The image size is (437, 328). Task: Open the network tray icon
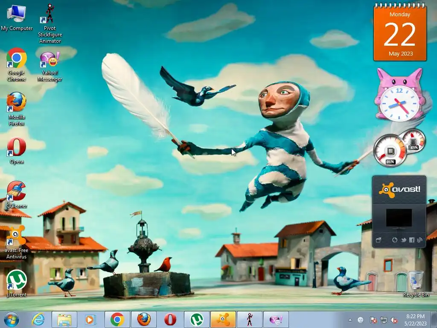click(x=384, y=320)
